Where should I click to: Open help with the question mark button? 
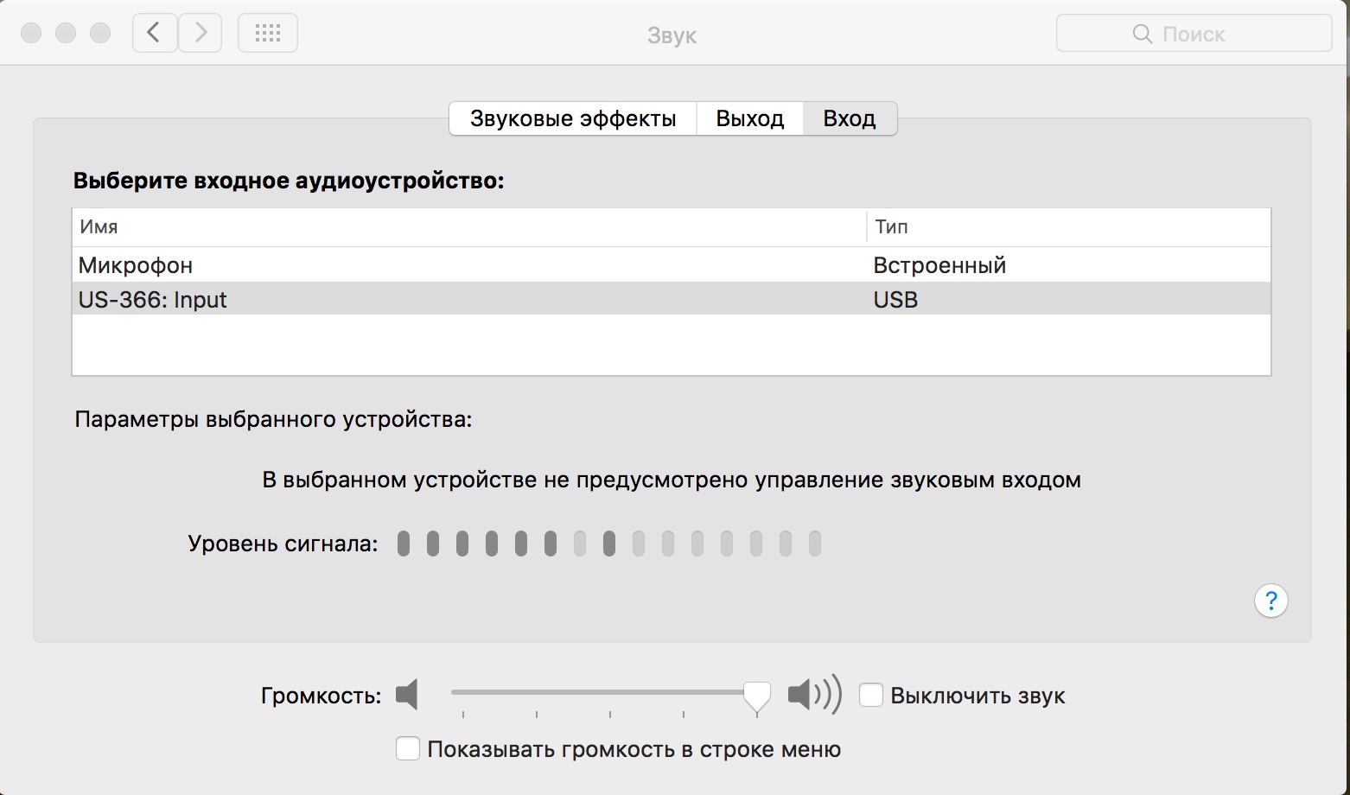(x=1270, y=601)
